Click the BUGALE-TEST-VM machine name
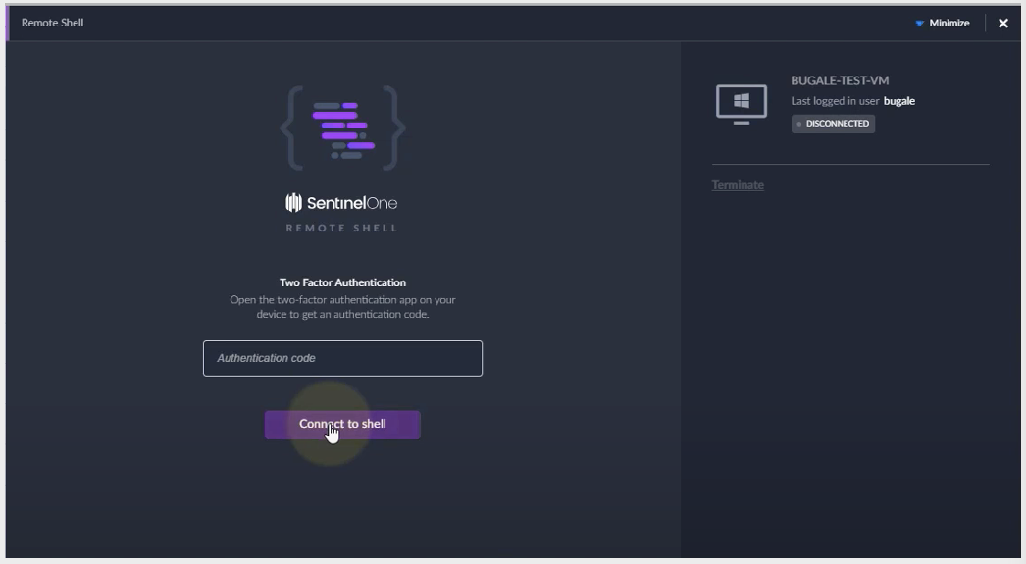 click(x=840, y=80)
